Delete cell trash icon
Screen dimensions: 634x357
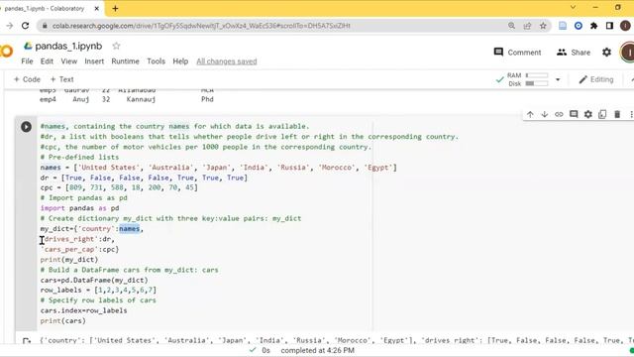(617, 115)
